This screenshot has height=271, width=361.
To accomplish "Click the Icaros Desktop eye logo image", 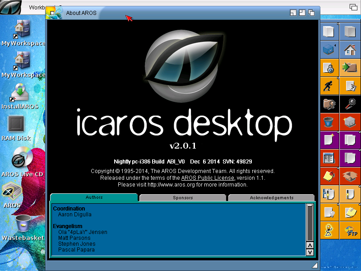I will point(184,66).
